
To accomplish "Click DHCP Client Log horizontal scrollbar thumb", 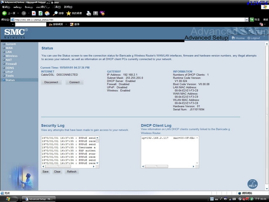I will pos(156,167).
